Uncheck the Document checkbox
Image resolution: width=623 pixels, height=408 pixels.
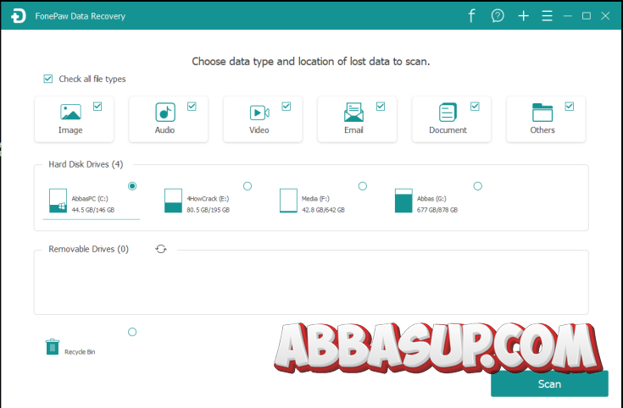click(x=475, y=107)
